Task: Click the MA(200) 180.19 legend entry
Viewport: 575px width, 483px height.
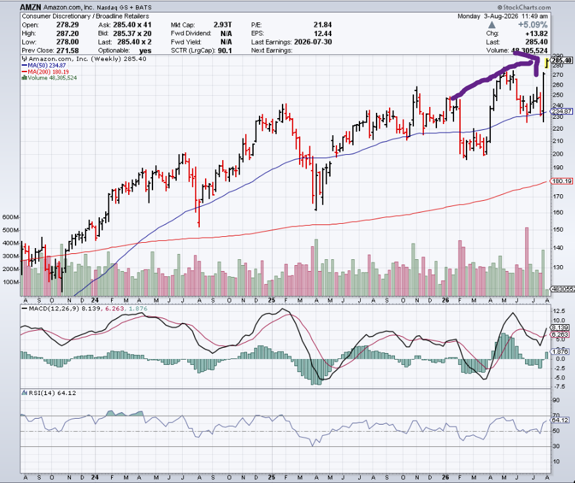Action: click(49, 72)
